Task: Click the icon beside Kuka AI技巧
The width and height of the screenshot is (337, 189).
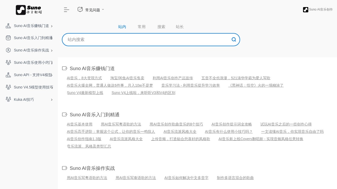Action: [x=8, y=99]
